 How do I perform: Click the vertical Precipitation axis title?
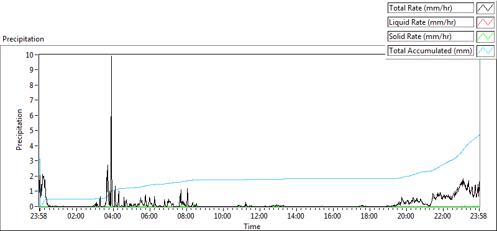(20, 130)
